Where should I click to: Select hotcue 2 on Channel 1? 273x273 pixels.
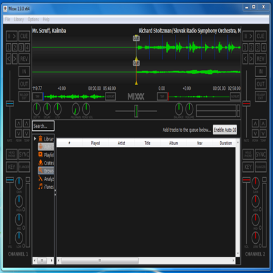(x=15, y=48)
